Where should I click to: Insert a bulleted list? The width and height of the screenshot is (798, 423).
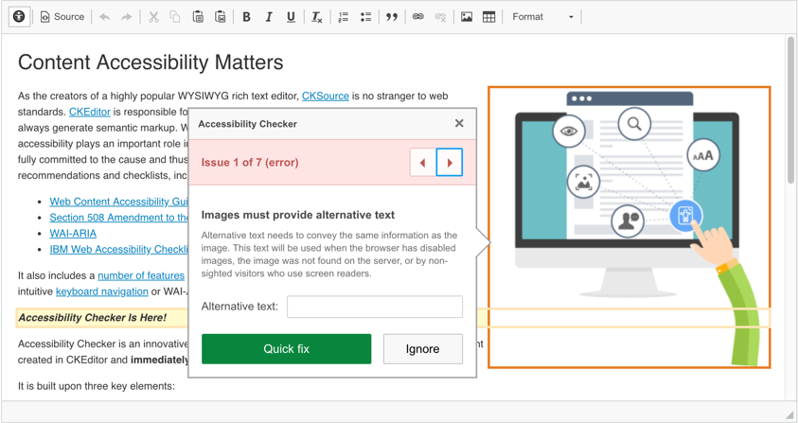pos(365,17)
